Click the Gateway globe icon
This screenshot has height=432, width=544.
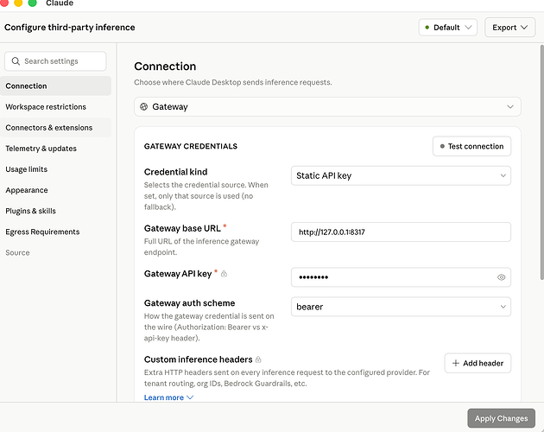pos(143,106)
